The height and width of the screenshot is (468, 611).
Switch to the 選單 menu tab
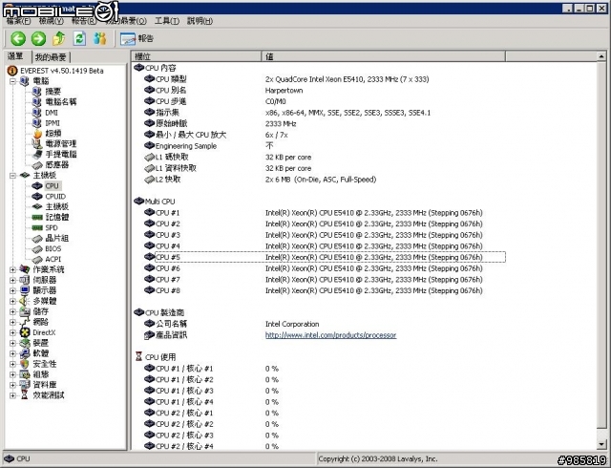[x=16, y=56]
